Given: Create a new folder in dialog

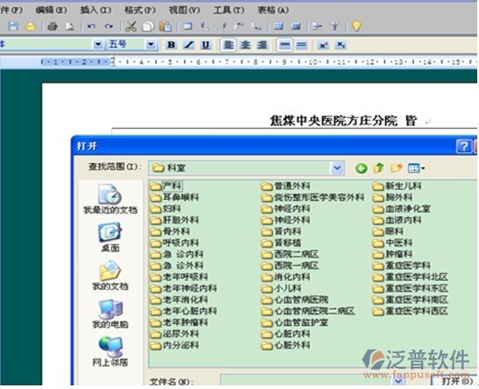Looking at the screenshot, I should (396, 168).
